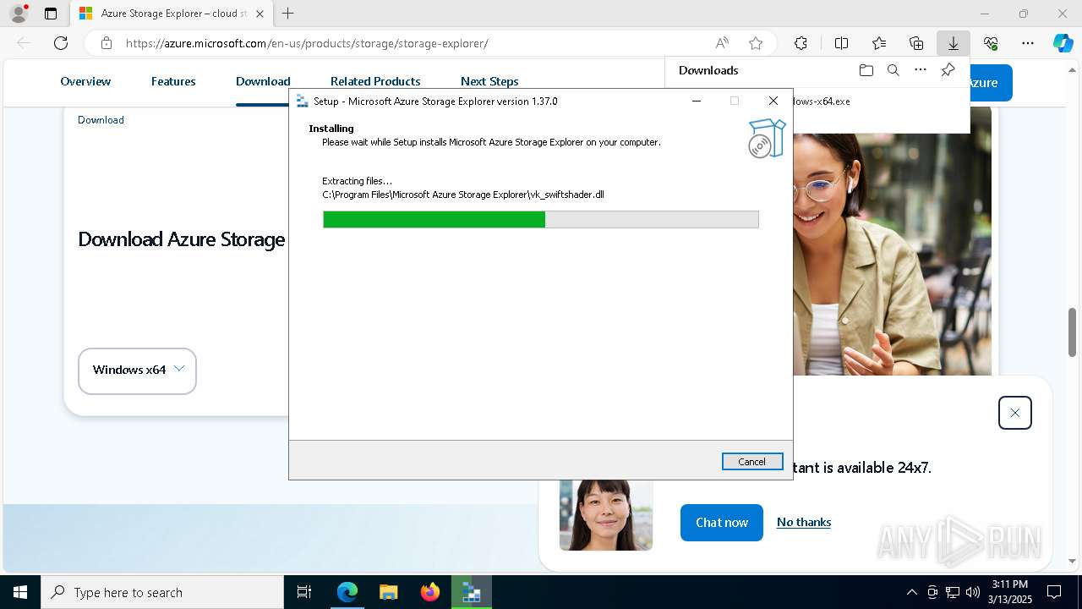Add this page to favorites star
The height and width of the screenshot is (609, 1082).
(x=756, y=43)
